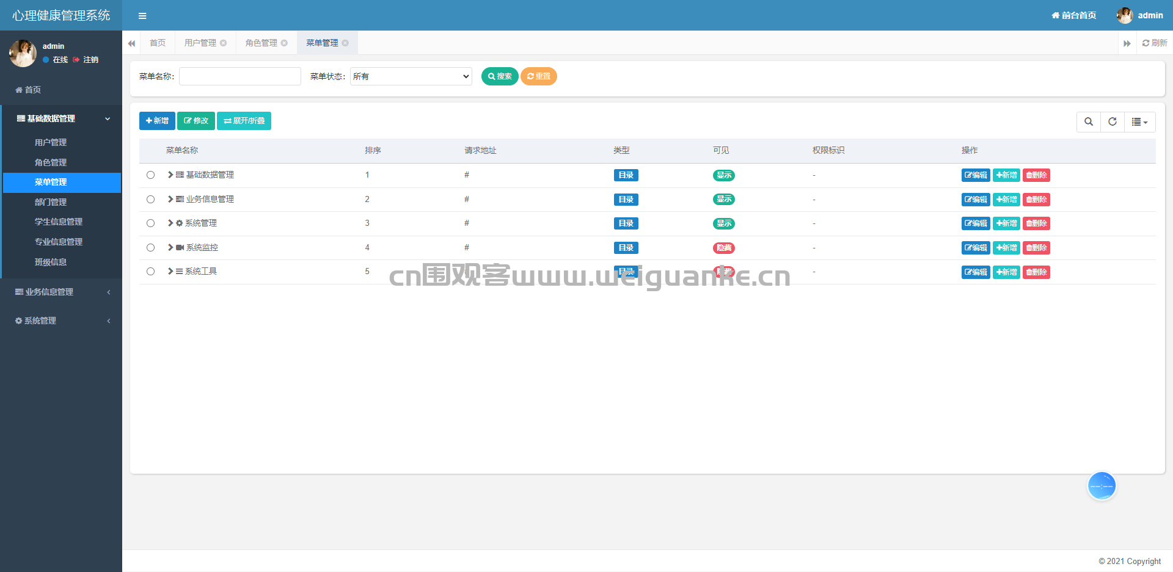Screen dimensions: 1173x572
Task: Click 删除 for 系统管理 row
Action: click(x=1036, y=223)
